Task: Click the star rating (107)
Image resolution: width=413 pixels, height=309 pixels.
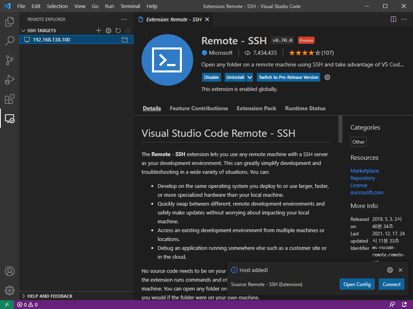Action: tap(311, 53)
